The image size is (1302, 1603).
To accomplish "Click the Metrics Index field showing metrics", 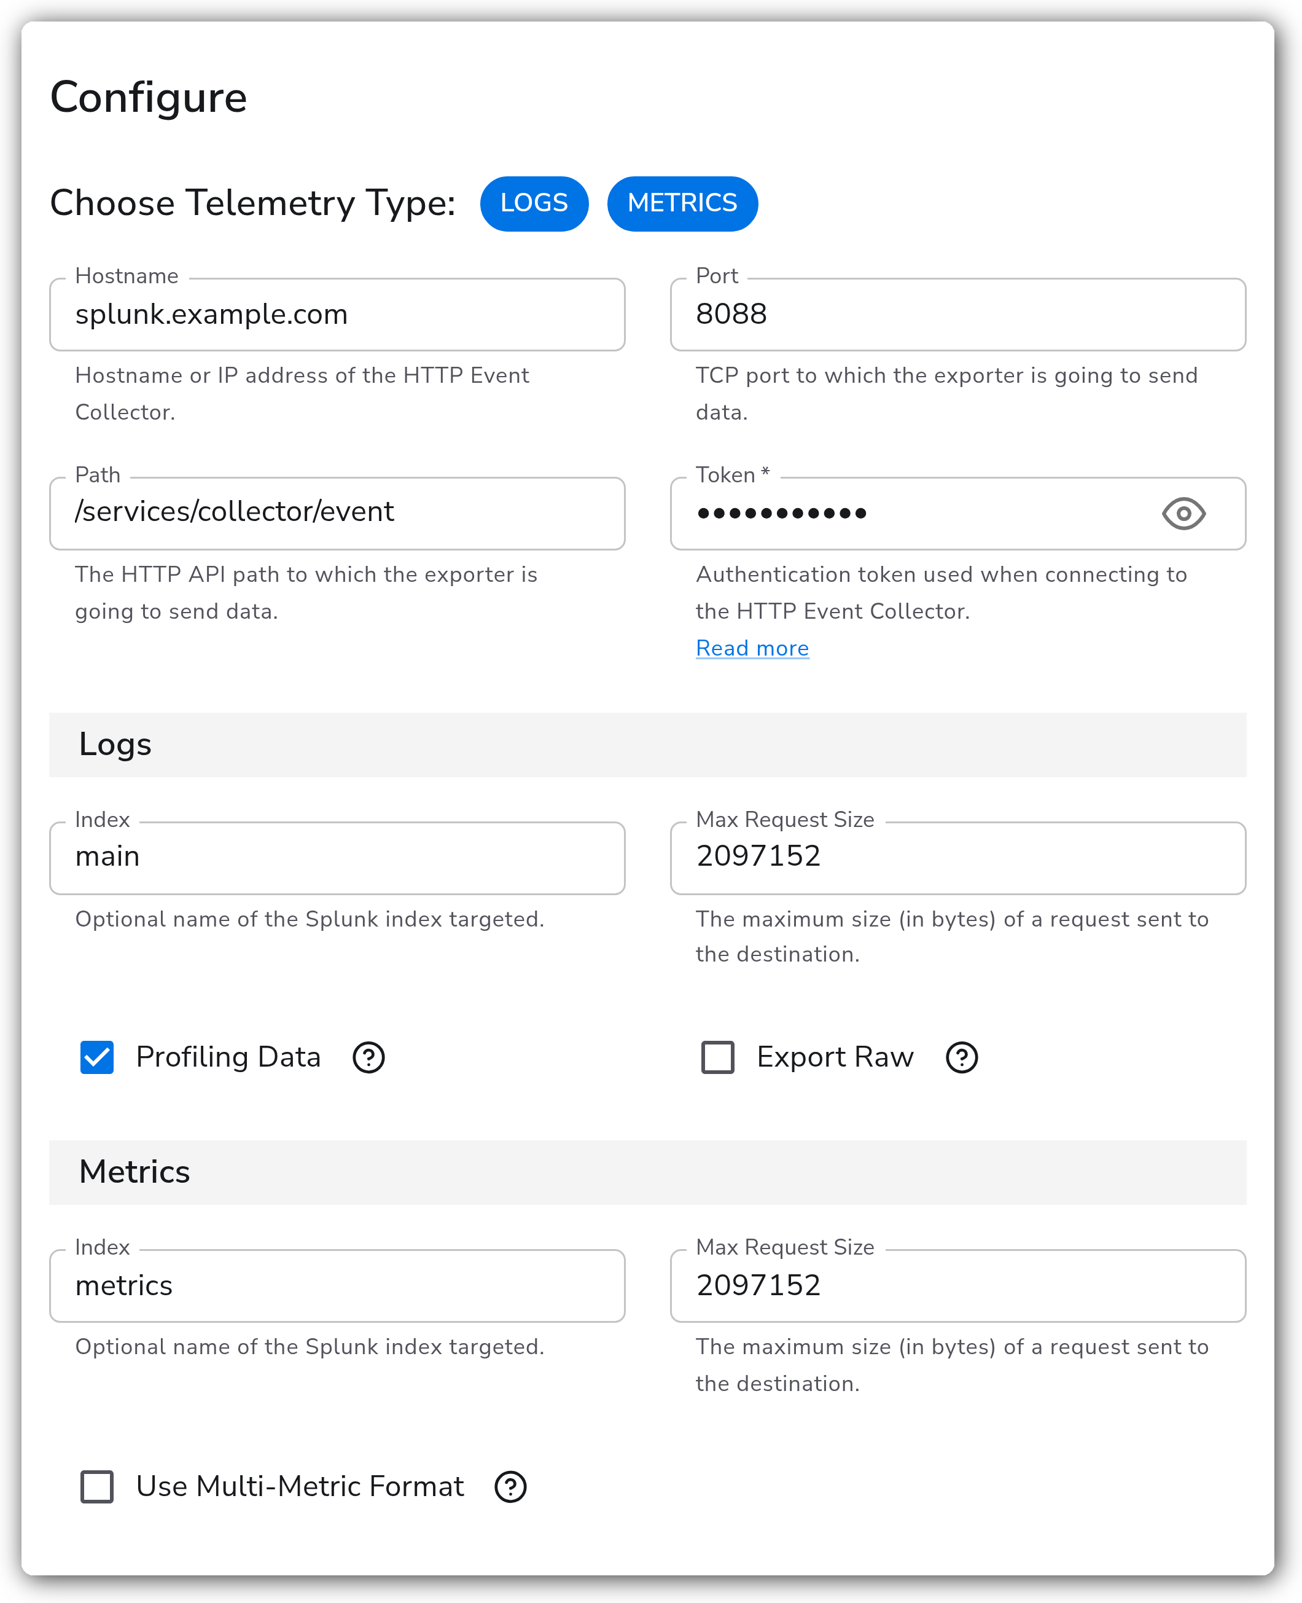I will 338,1286.
